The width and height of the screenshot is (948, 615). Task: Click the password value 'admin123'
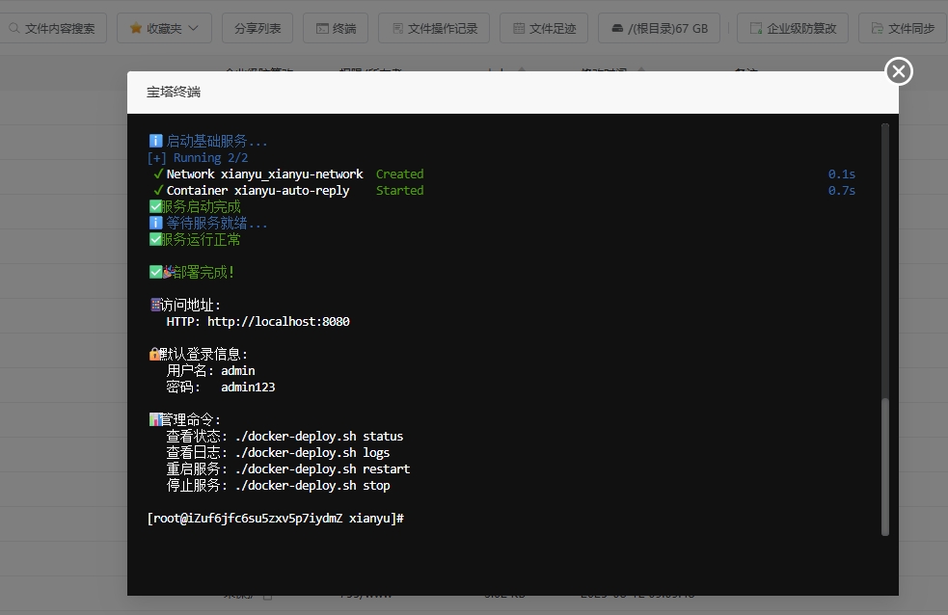pyautogui.click(x=248, y=387)
